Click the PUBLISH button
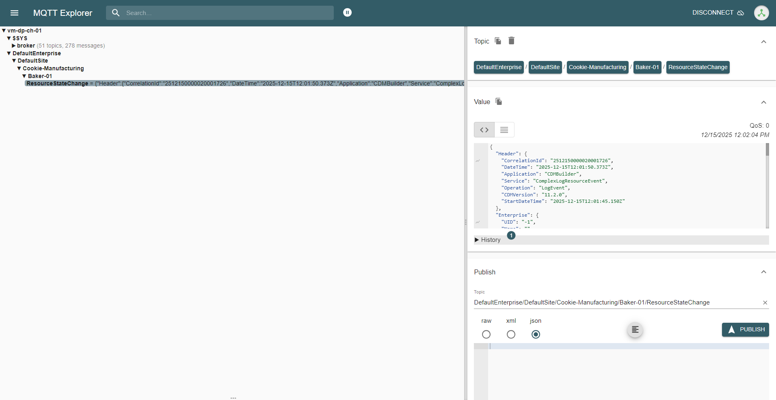Viewport: 776px width, 400px height. click(x=745, y=330)
